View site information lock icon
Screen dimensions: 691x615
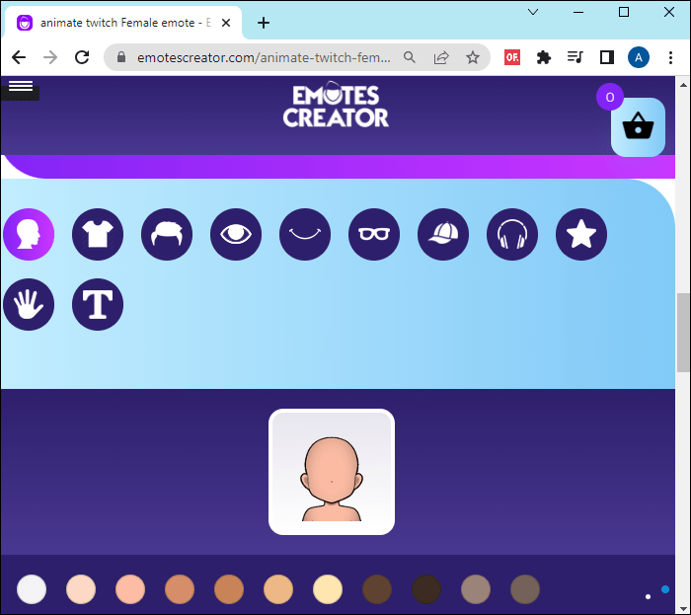[121, 57]
